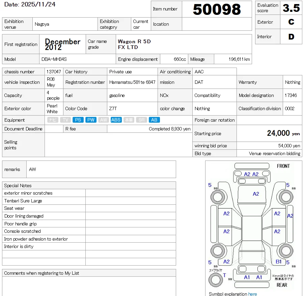Switch to the Current car section
Viewport: 304px width, 296px height.
tap(141, 24)
